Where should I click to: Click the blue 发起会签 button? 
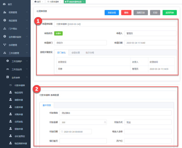(x=112, y=12)
